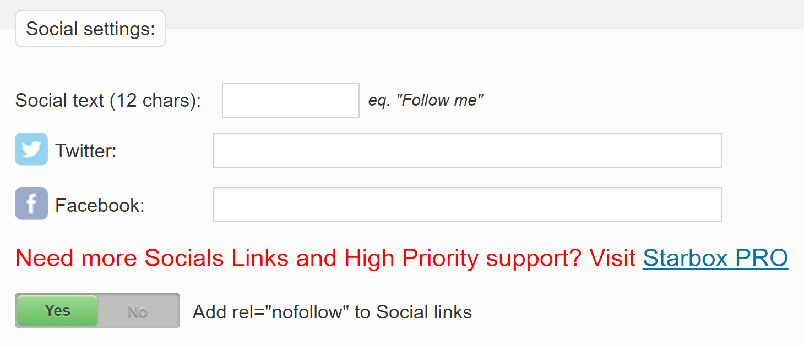
Task: Click the "Social text (12 chars)" label
Action: [x=108, y=101]
